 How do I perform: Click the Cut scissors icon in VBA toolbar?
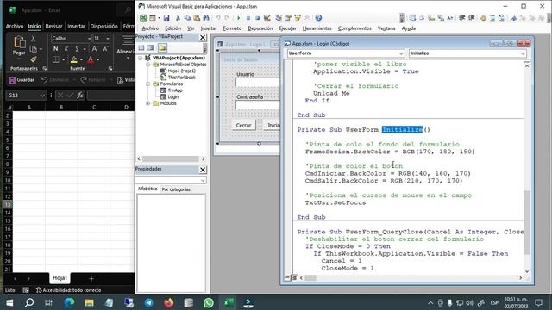pyautogui.click(x=179, y=17)
